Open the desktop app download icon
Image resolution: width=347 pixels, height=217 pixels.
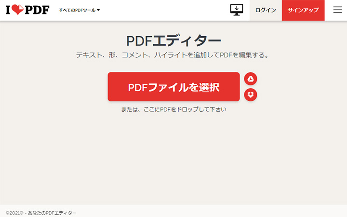tap(237, 10)
